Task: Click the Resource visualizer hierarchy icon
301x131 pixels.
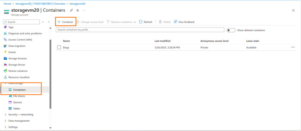Action: pos(5,77)
